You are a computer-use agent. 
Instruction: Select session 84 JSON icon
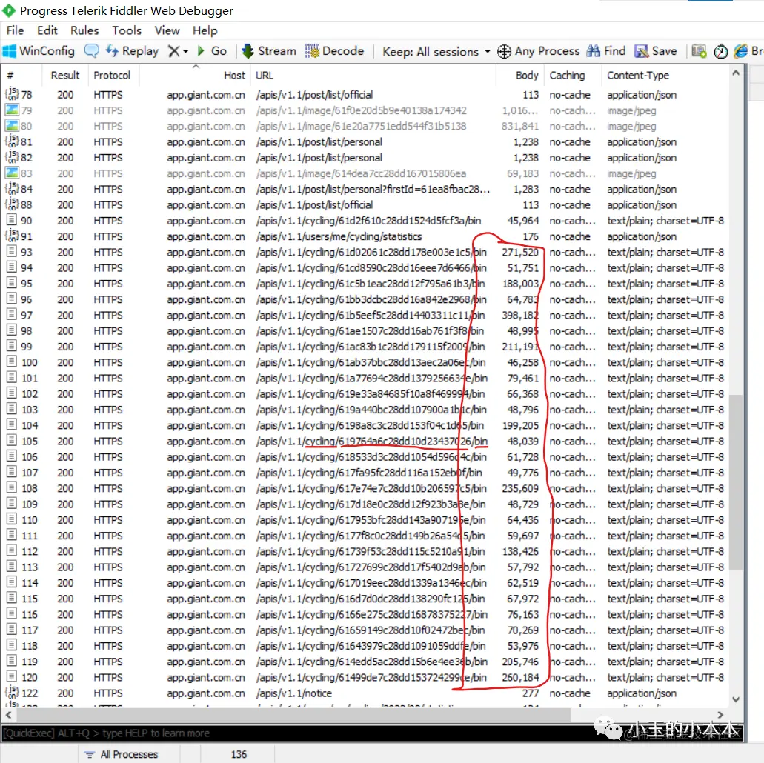tap(12, 189)
